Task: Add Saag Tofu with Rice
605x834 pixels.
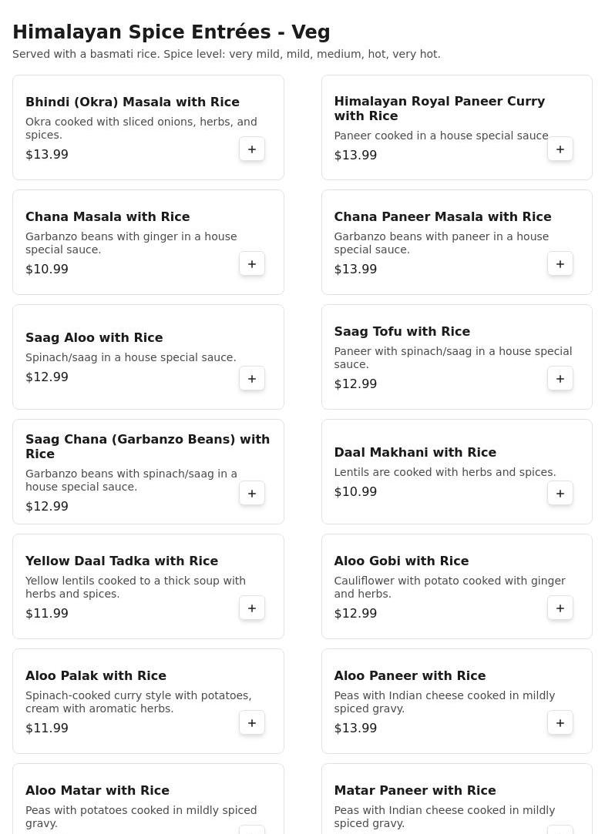Action: click(x=560, y=379)
